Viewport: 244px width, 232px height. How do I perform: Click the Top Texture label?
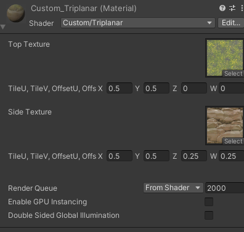pos(29,44)
